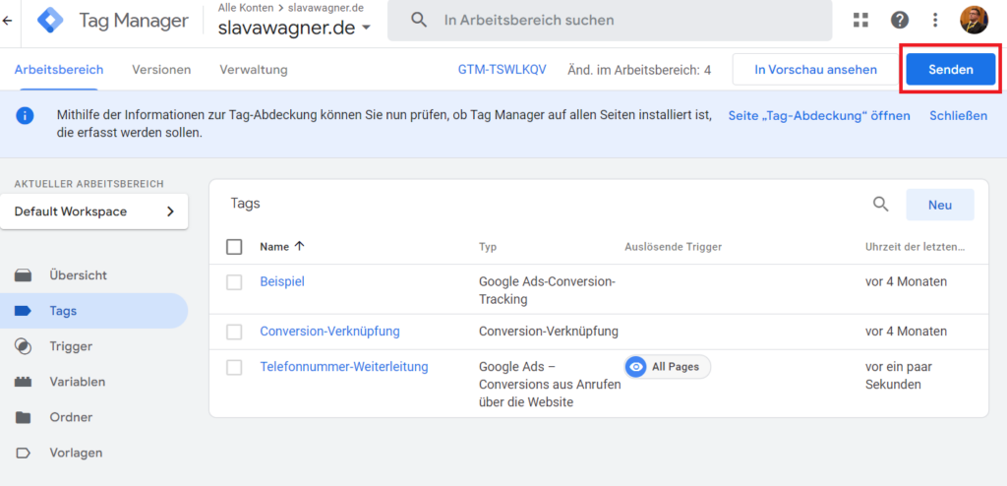1007x486 pixels.
Task: Click the search magnifier in the top bar
Action: click(419, 20)
